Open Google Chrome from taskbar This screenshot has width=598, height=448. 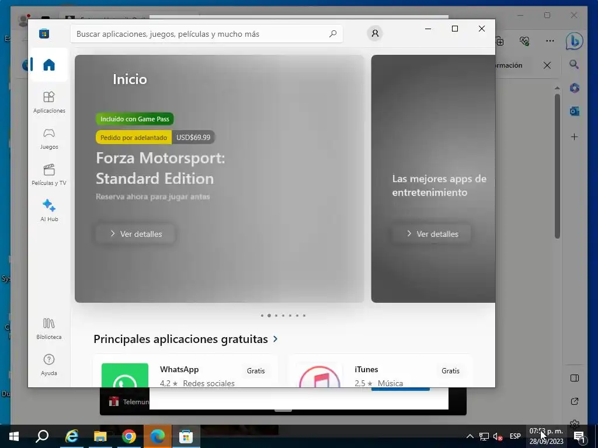coord(129,436)
